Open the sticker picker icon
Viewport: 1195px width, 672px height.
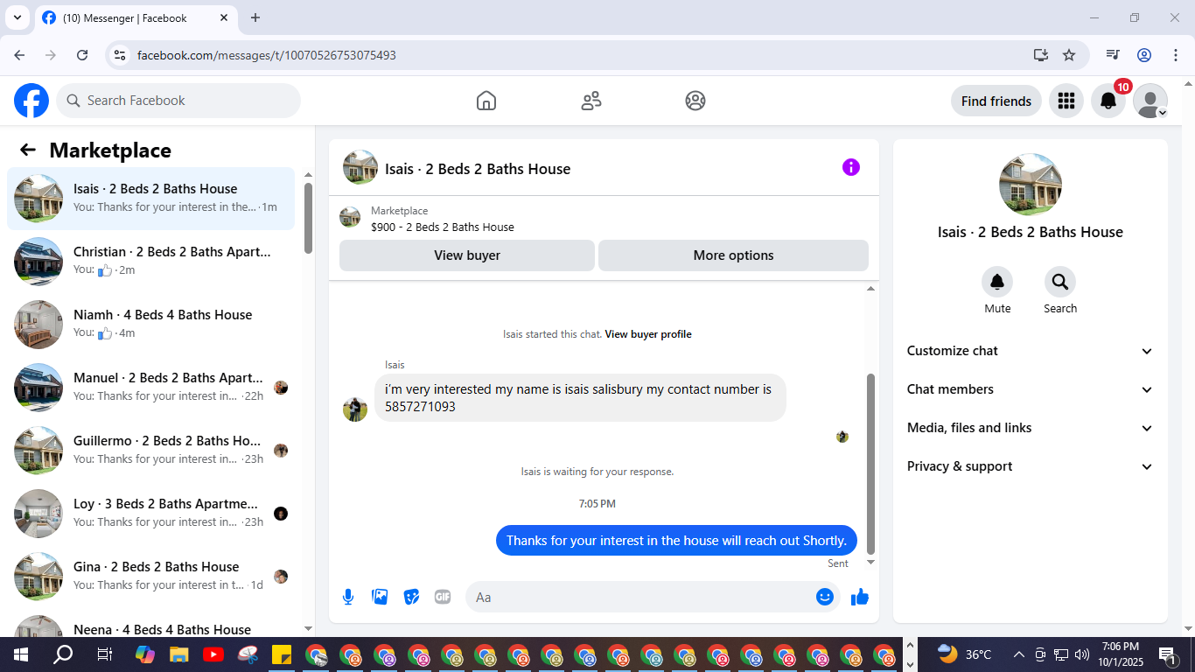tap(411, 597)
